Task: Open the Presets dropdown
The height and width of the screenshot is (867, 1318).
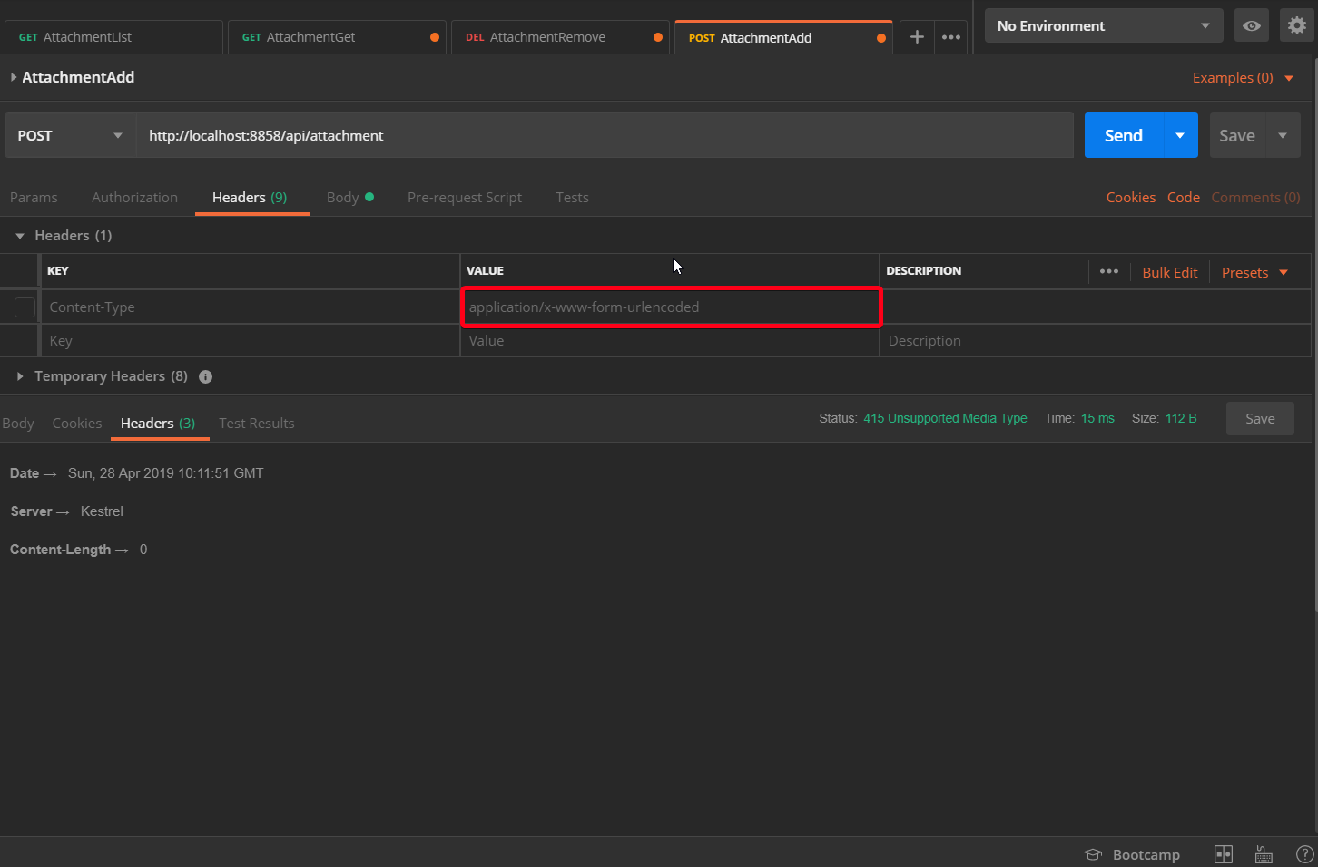Action: click(1254, 272)
